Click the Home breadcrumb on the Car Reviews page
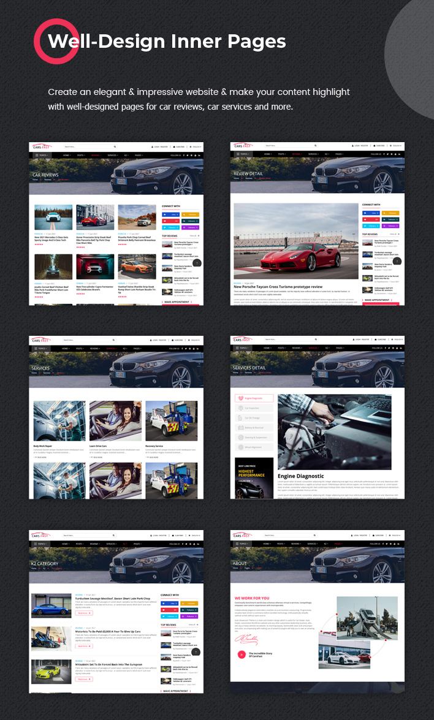 36,180
